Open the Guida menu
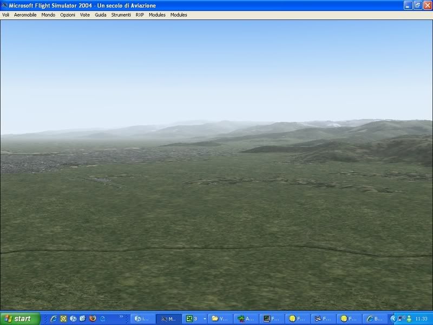Image resolution: width=433 pixels, height=325 pixels. point(101,15)
